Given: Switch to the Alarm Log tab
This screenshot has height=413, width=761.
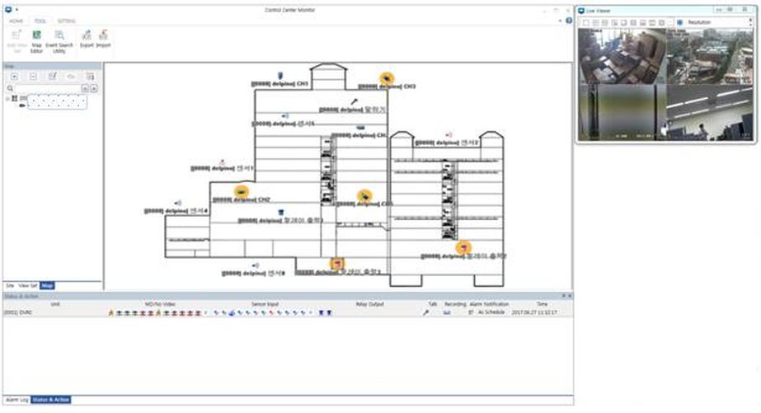Looking at the screenshot, I should pyautogui.click(x=16, y=399).
